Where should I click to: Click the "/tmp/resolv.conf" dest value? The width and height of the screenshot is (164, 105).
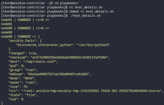(40, 62)
